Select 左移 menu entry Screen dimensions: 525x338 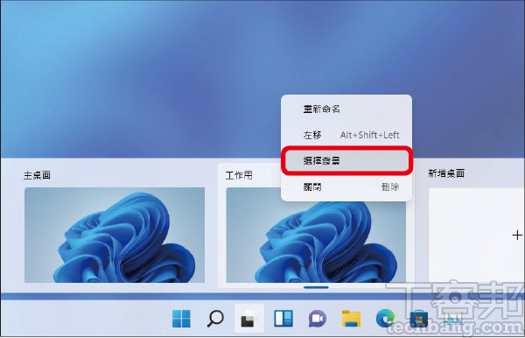point(346,135)
